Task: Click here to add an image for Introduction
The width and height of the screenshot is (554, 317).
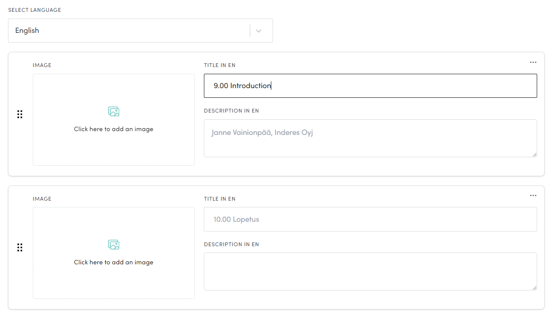Action: click(113, 129)
